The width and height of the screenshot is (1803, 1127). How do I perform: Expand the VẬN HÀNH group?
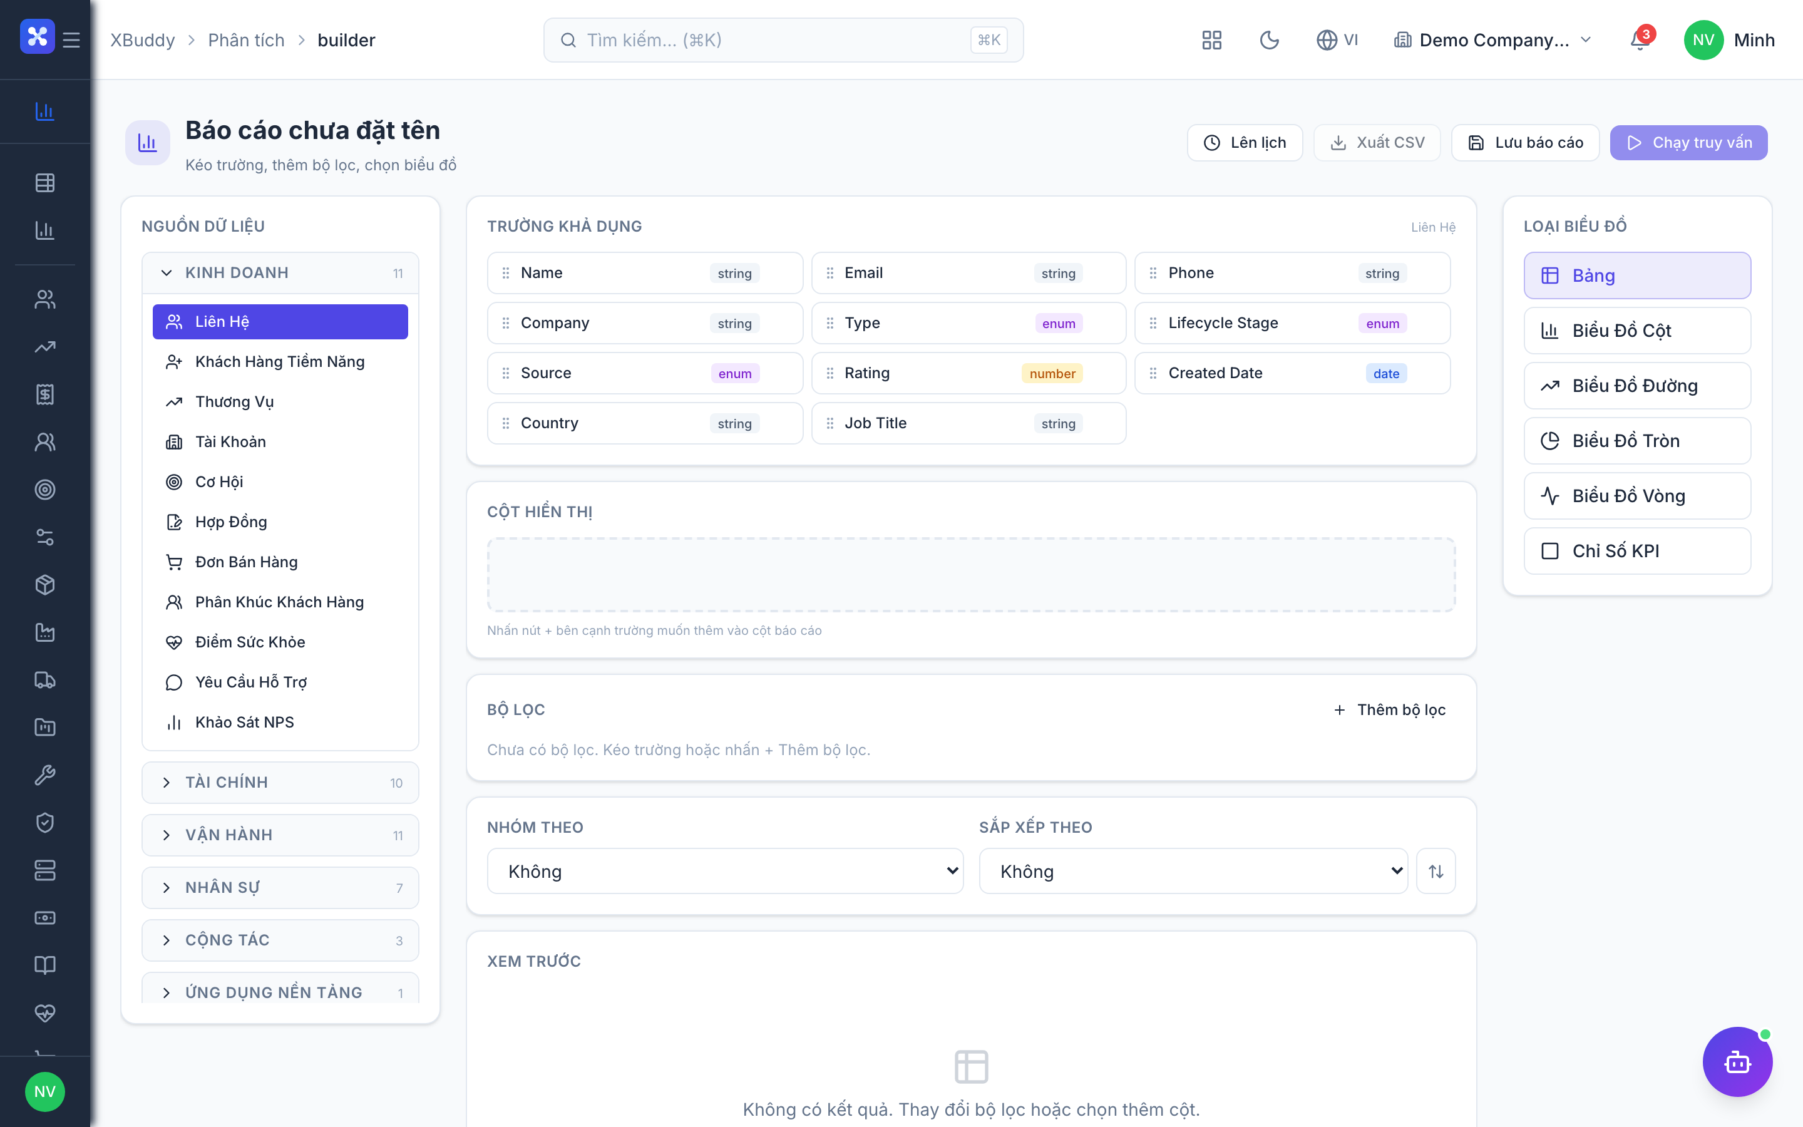click(280, 835)
